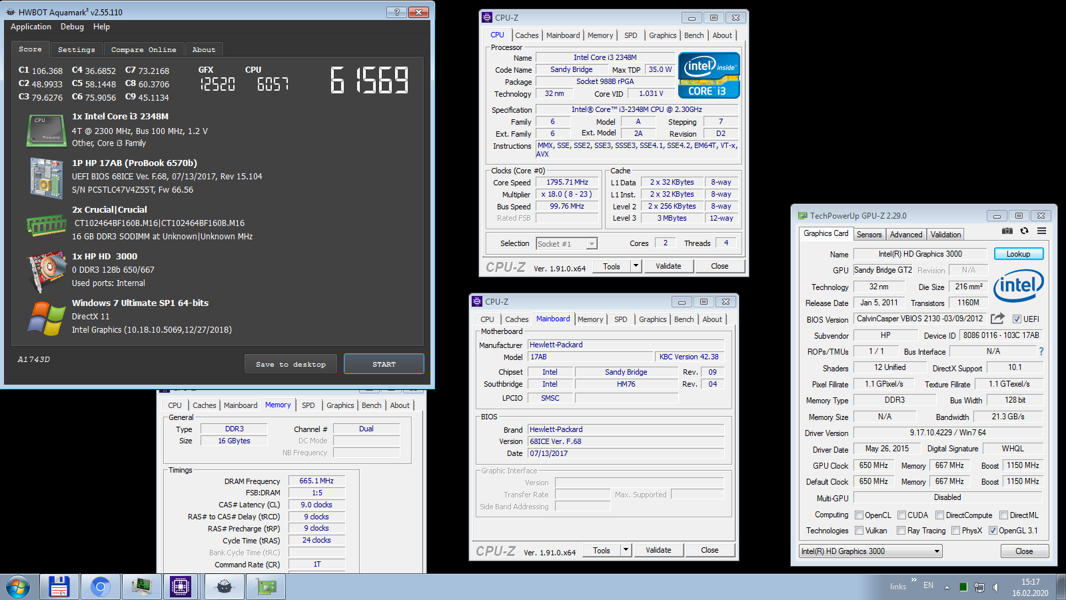Open the floppy disk app in taskbar
Image resolution: width=1066 pixels, height=600 pixels.
(x=59, y=587)
